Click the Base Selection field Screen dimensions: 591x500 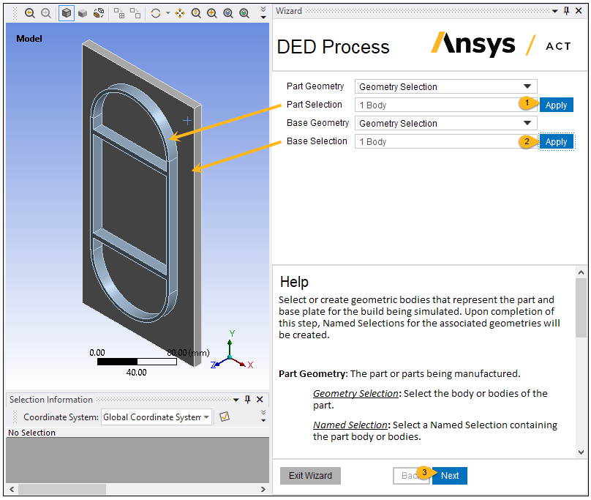click(x=446, y=141)
